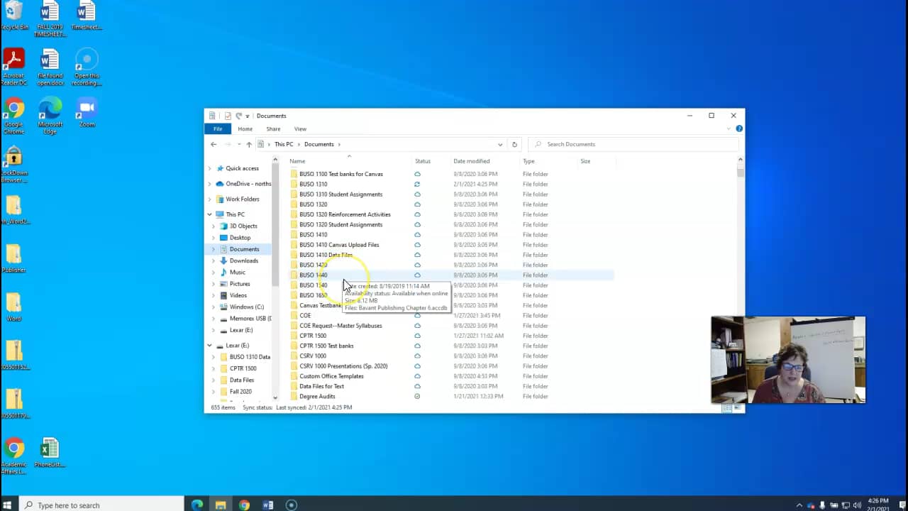
Task: Go back with the Back arrow
Action: click(x=214, y=144)
